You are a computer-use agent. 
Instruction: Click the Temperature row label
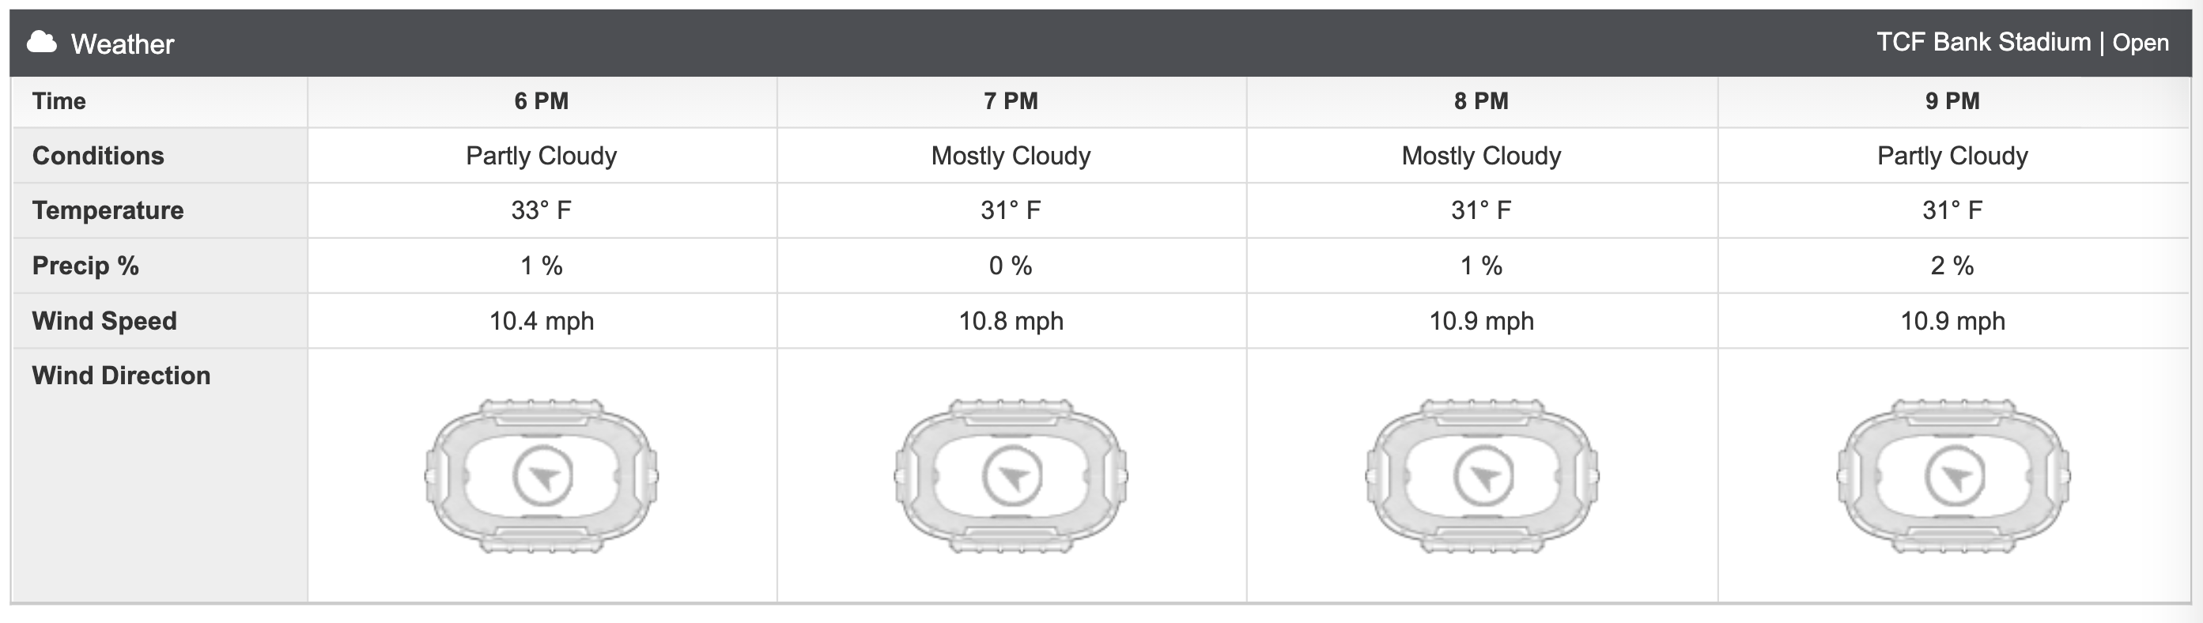(x=108, y=210)
